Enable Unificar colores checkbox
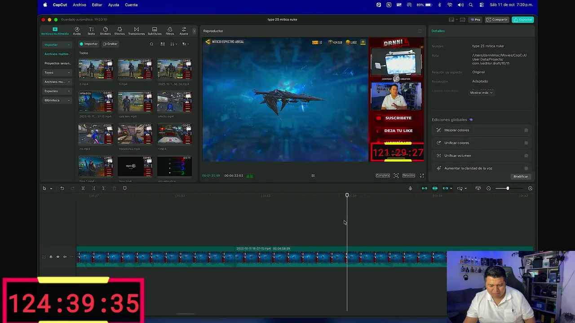 (526, 143)
